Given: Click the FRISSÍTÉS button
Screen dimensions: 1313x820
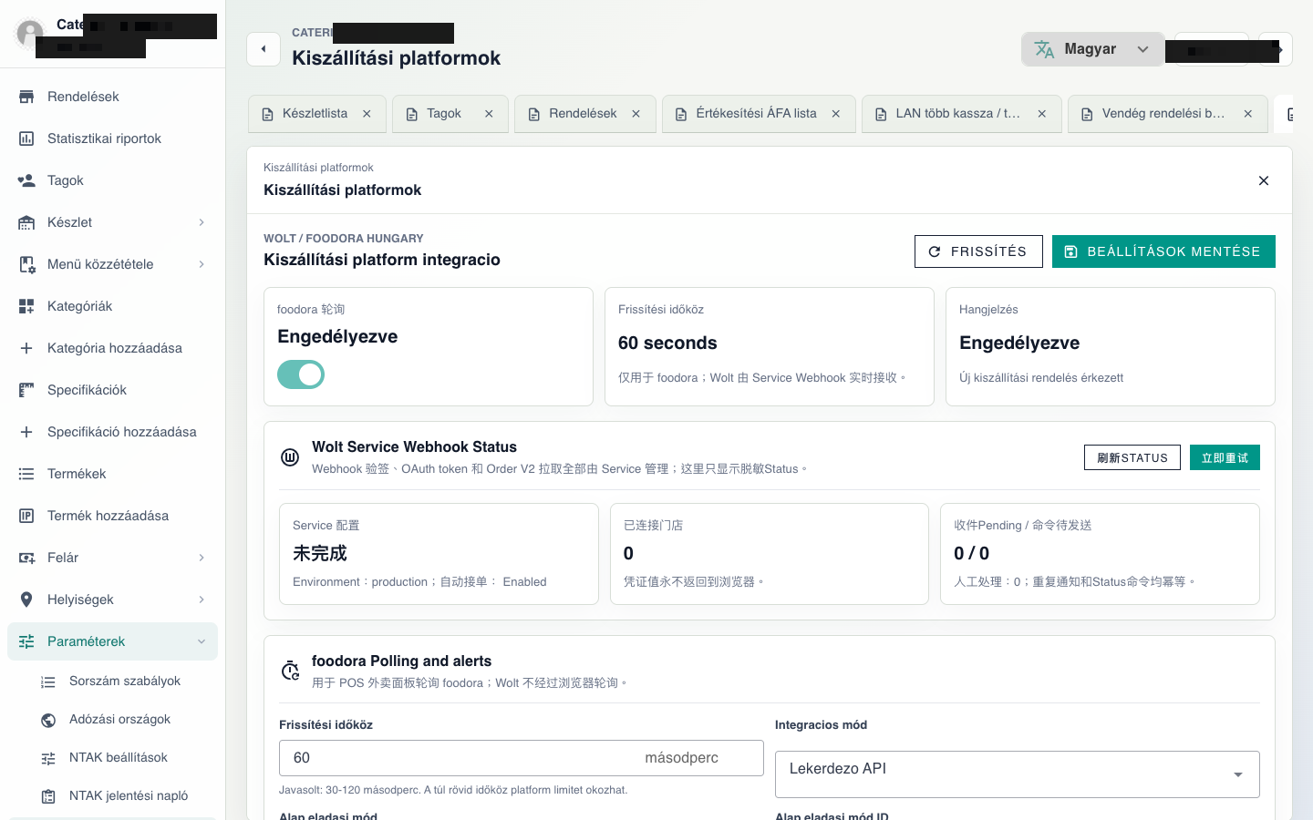Looking at the screenshot, I should [x=978, y=251].
